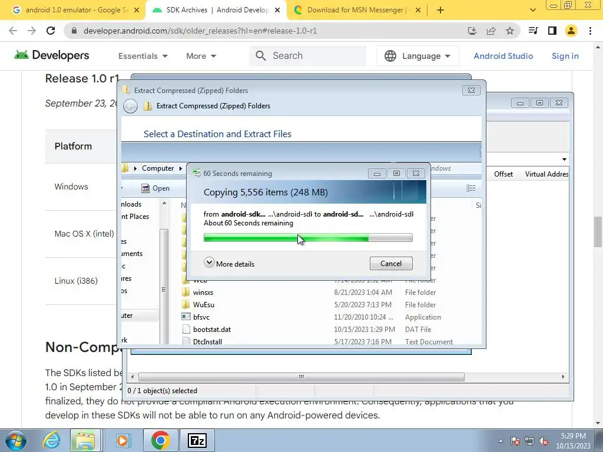
Task: Open Windows Explorer taskbar icon
Action: point(85,440)
